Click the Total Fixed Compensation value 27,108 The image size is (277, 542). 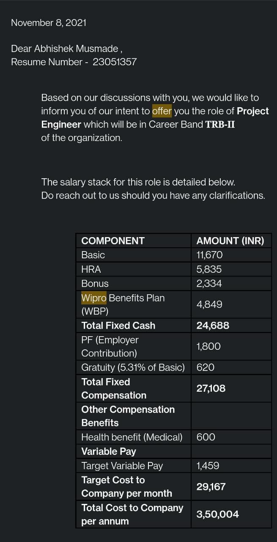click(x=211, y=388)
